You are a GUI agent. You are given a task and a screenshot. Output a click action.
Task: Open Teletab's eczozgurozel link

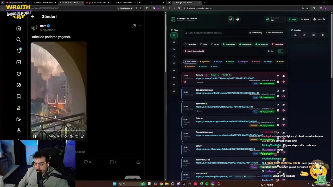point(226,121)
